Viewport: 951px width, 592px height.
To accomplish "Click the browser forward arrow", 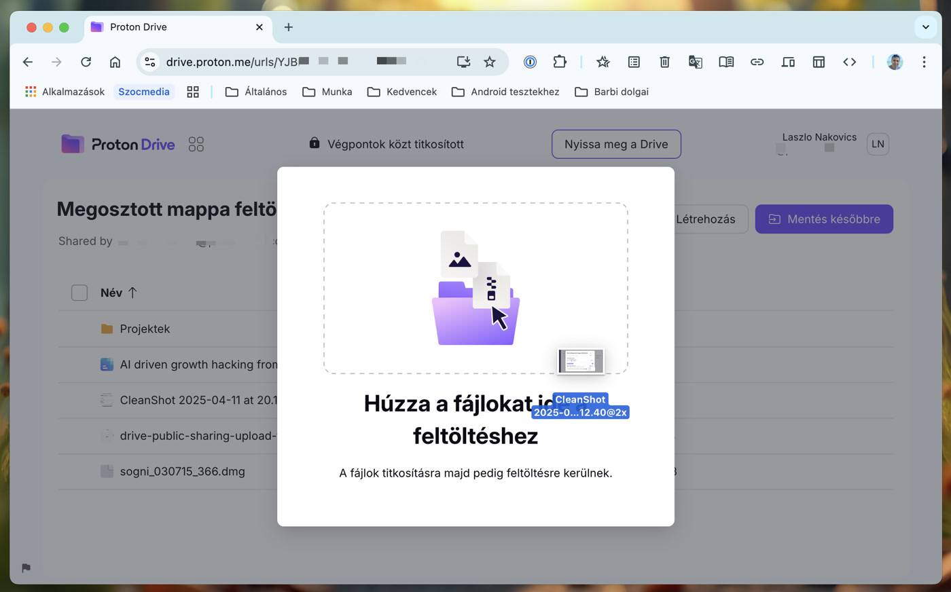I will tap(57, 62).
